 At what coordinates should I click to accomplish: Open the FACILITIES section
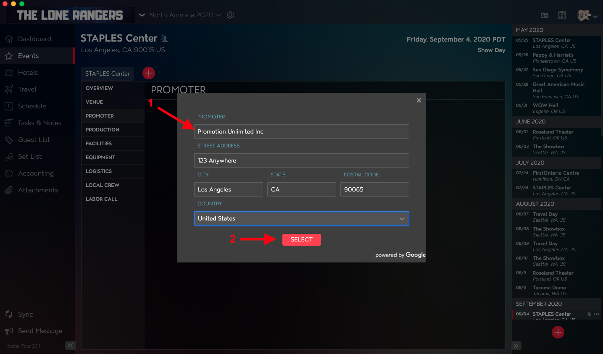pyautogui.click(x=113, y=144)
